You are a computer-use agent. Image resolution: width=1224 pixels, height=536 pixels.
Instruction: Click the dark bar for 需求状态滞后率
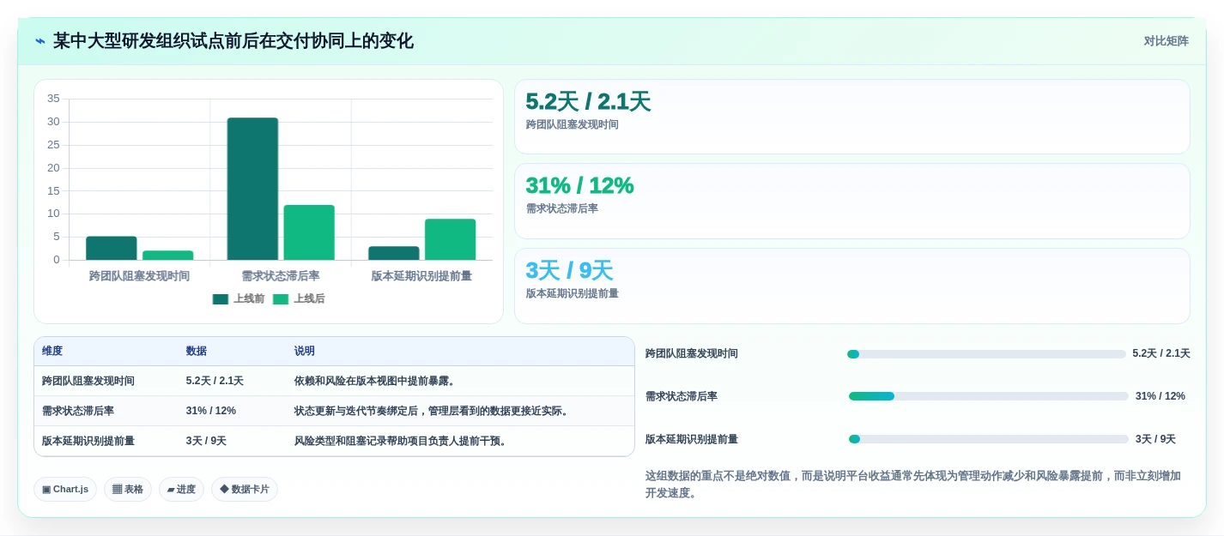252,189
